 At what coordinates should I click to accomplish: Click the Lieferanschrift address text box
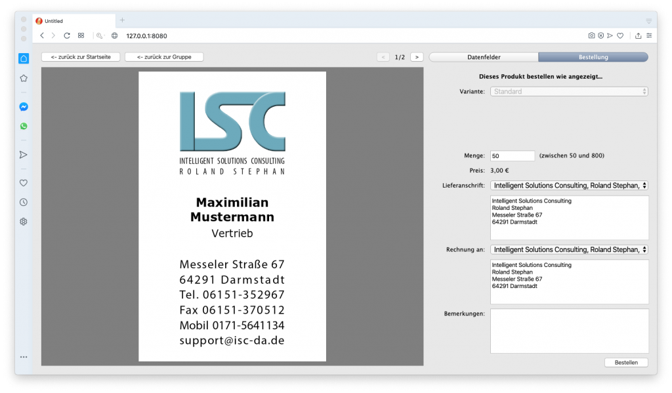pyautogui.click(x=570, y=218)
